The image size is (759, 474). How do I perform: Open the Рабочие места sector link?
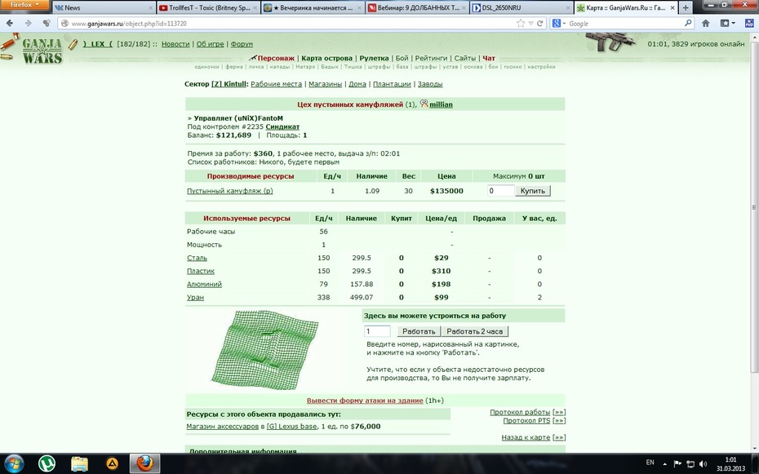point(276,84)
